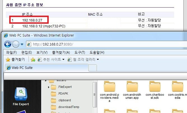The height and width of the screenshot is (113, 187).
Task: Select the .FileExpert folder in tree
Action: point(65,87)
